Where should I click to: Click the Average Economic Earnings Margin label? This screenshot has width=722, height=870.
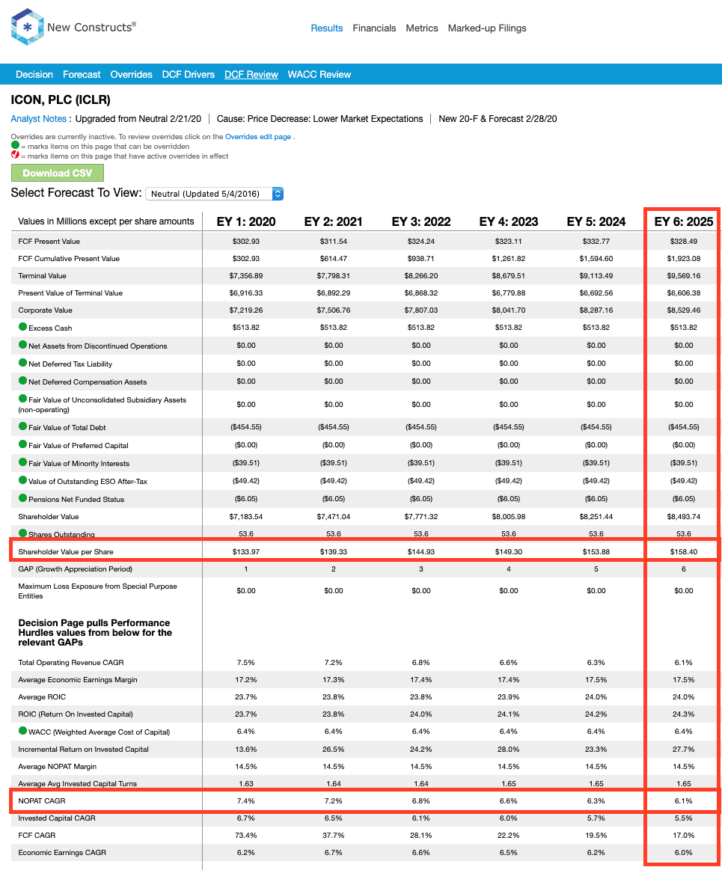78,680
